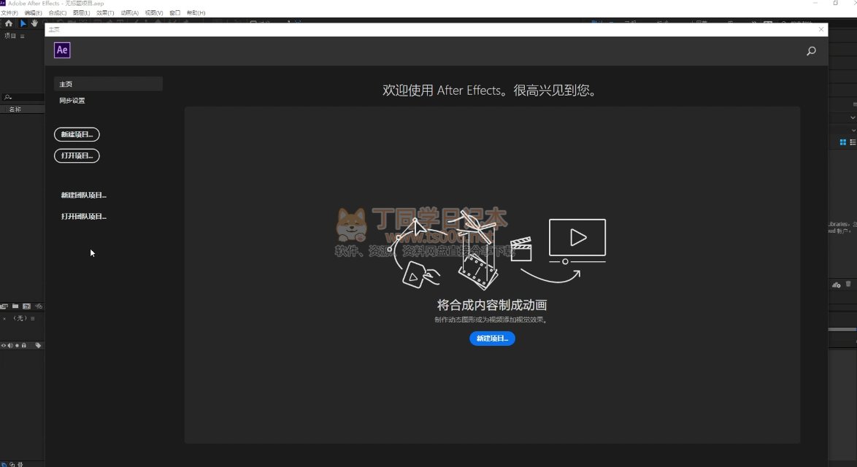The width and height of the screenshot is (857, 467).
Task: Open the 动画(A) menu
Action: 129,12
